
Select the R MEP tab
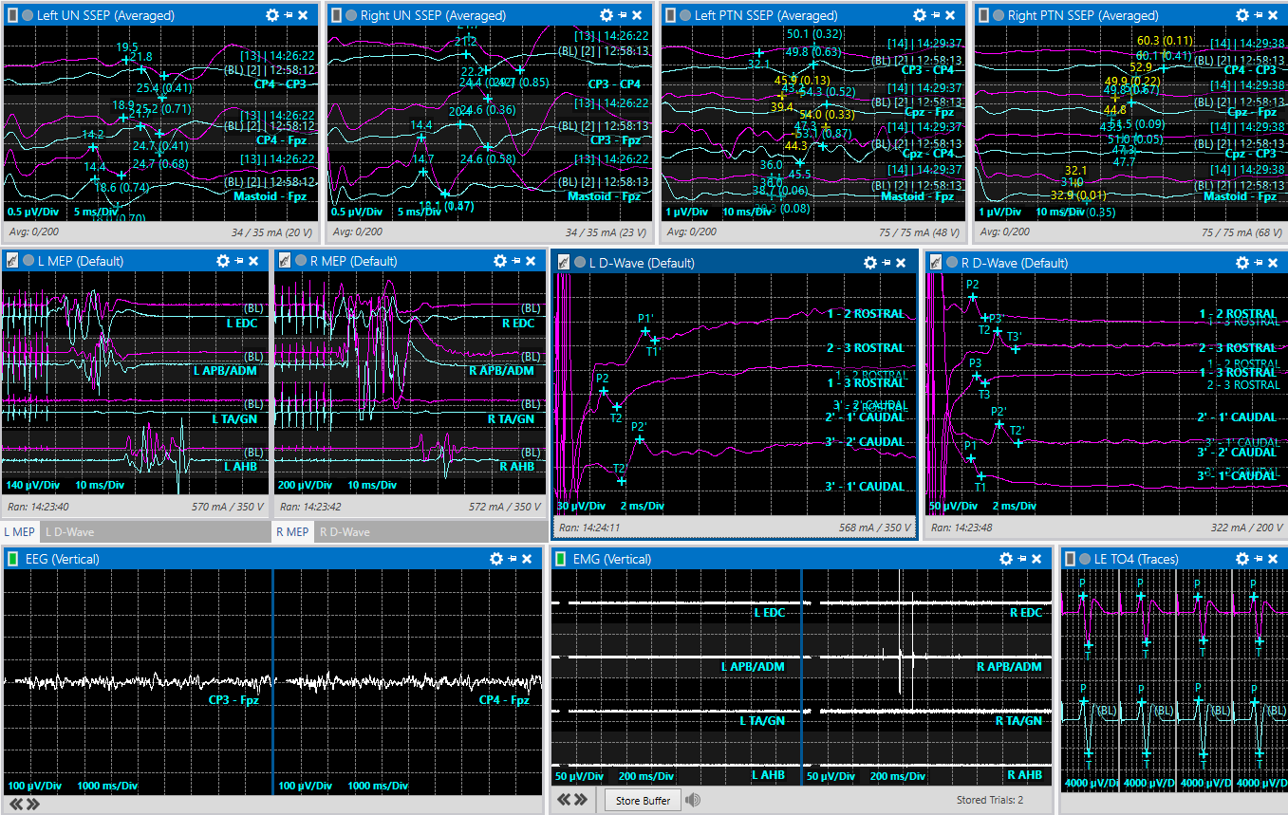(292, 532)
